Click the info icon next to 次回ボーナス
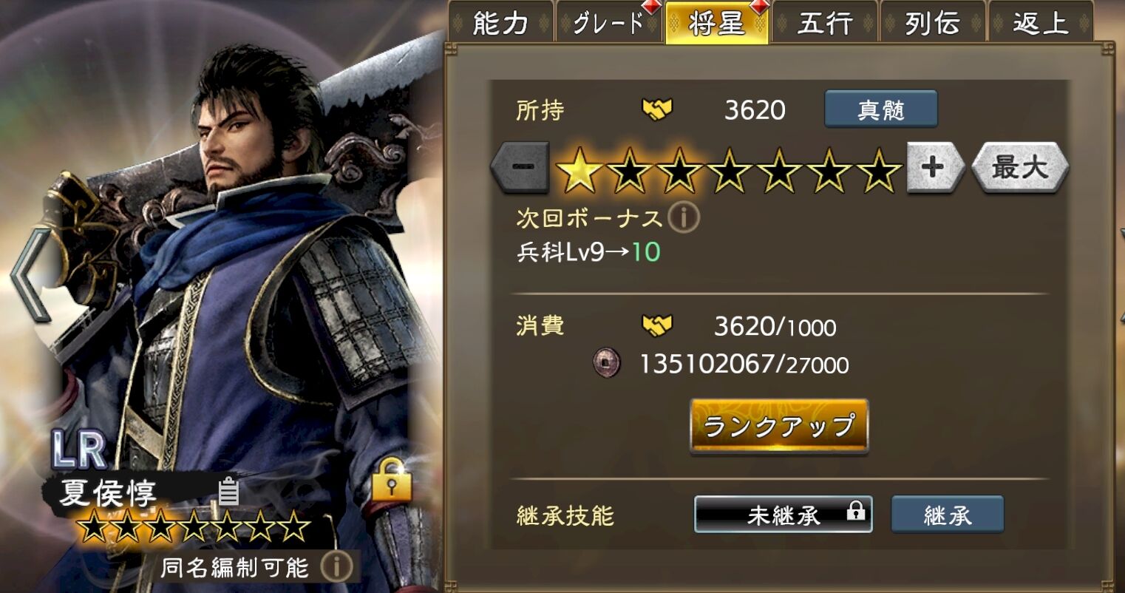The height and width of the screenshot is (593, 1125). 684,218
